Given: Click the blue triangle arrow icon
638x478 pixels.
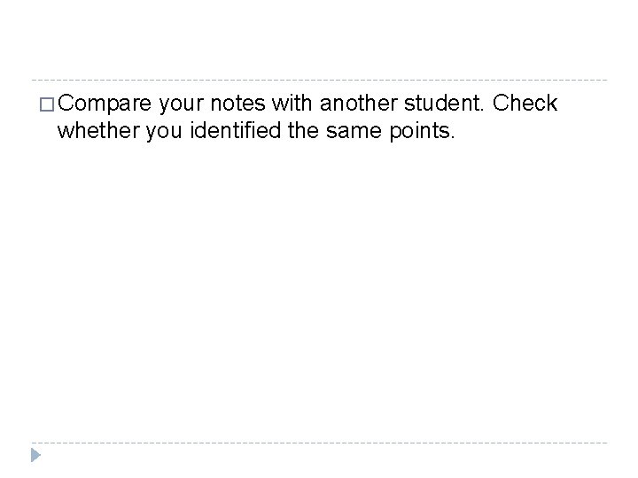Looking at the screenshot, I should click(x=35, y=455).
